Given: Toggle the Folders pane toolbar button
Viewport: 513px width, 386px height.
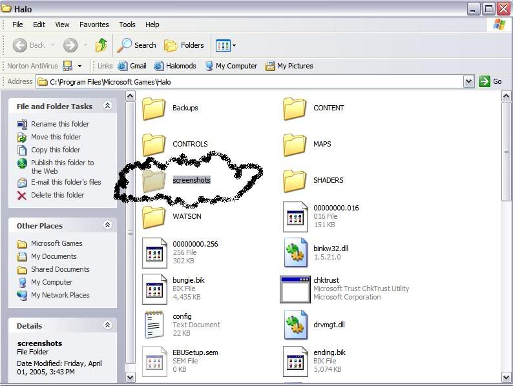Looking at the screenshot, I should point(184,45).
